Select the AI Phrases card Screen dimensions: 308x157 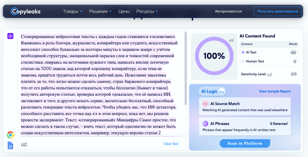[245, 126]
